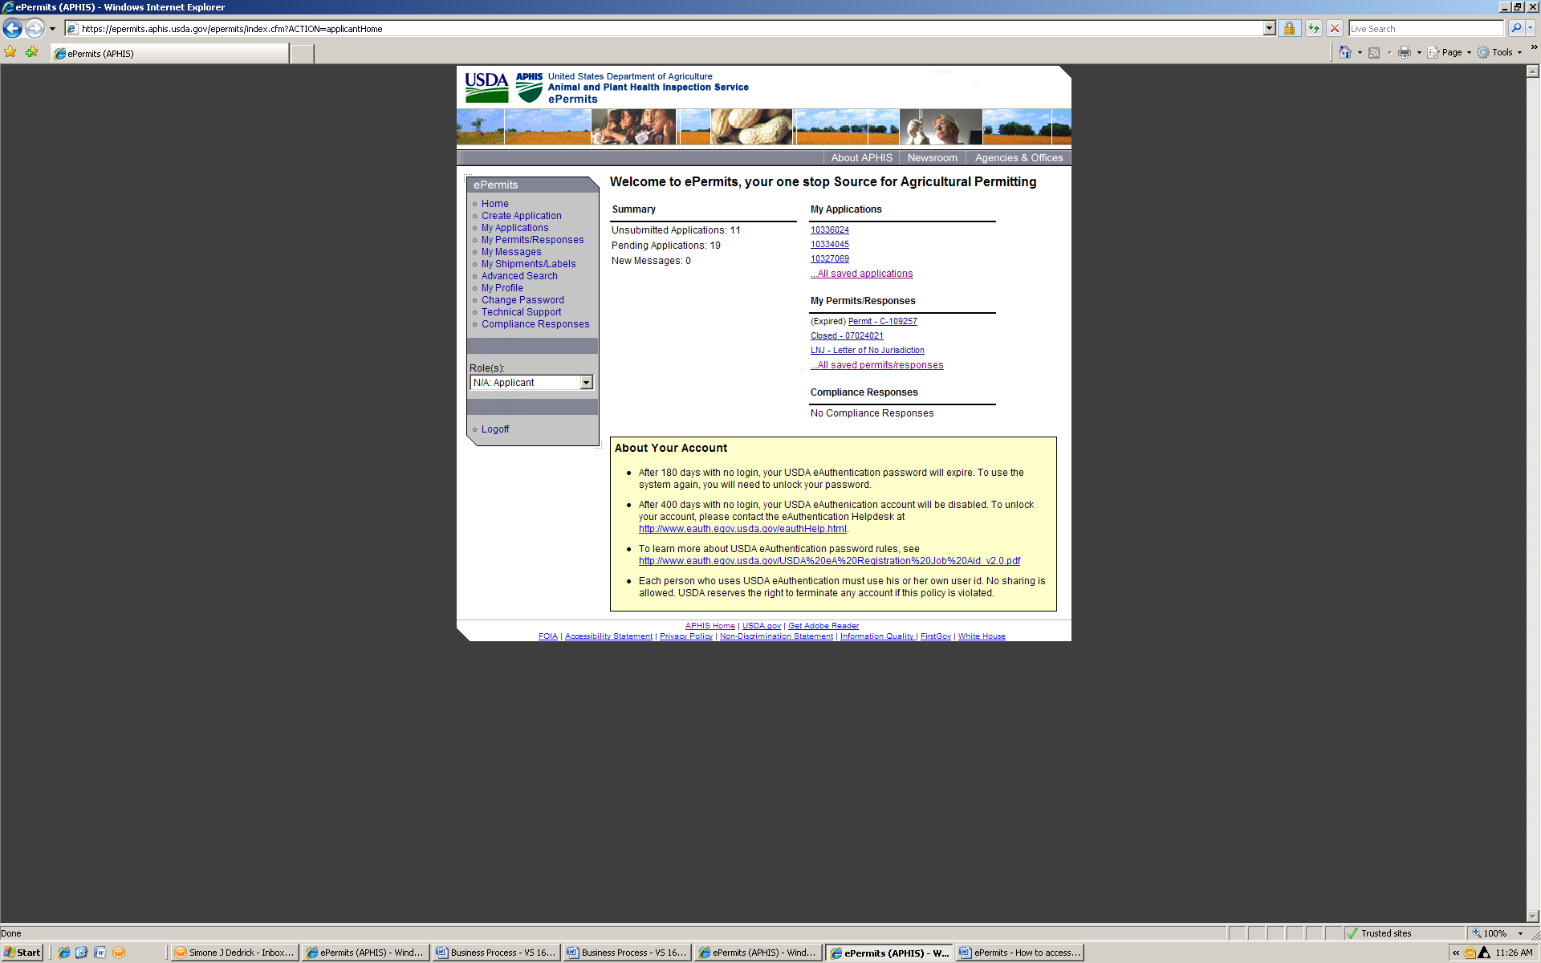Open the Role(s) Applicant dropdown
This screenshot has width=1541, height=963.
(586, 383)
